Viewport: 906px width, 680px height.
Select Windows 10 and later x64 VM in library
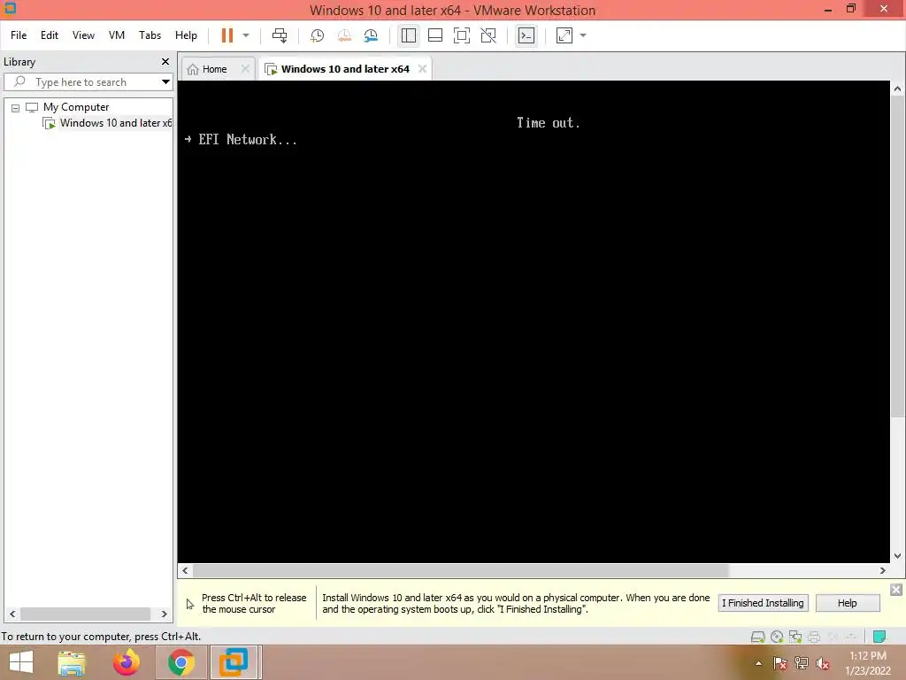(x=116, y=123)
